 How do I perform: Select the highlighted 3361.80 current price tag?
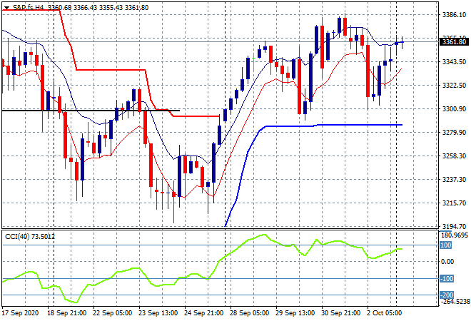[455, 42]
